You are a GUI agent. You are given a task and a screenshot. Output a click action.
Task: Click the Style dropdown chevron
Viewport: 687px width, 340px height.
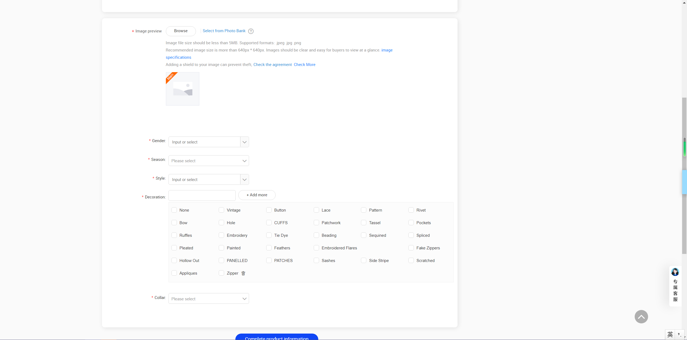coord(244,179)
